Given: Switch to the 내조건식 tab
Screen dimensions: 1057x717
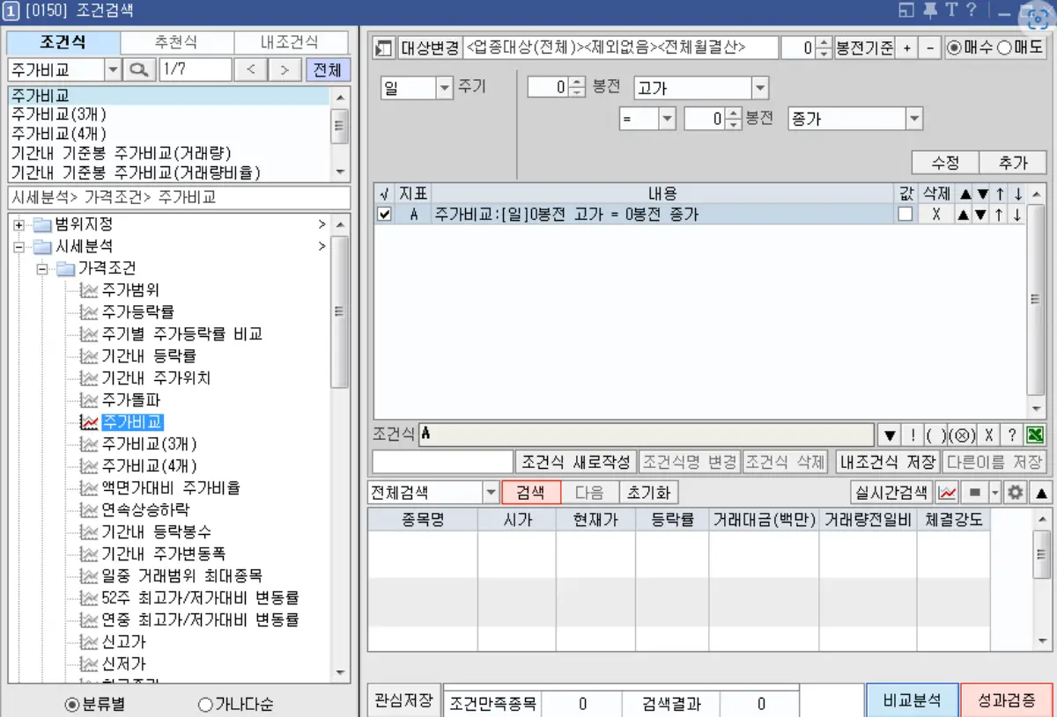Looking at the screenshot, I should pyautogui.click(x=291, y=41).
